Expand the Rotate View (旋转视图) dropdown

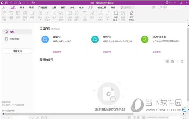tap(64, 20)
